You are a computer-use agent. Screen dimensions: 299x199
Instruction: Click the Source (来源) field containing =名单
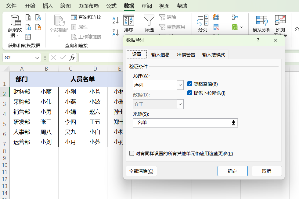[181, 123]
